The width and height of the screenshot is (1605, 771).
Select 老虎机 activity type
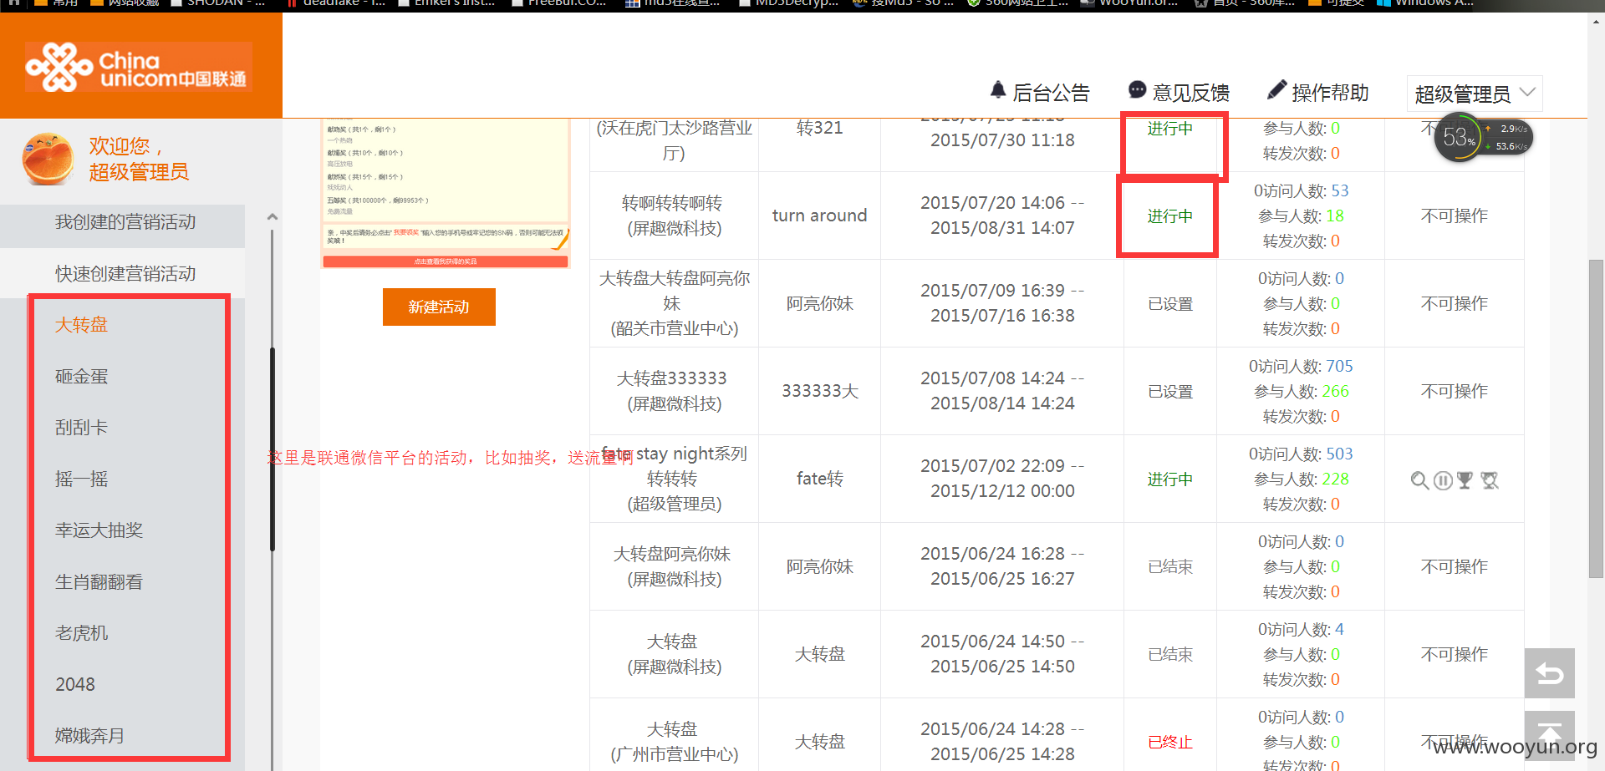pyautogui.click(x=81, y=633)
